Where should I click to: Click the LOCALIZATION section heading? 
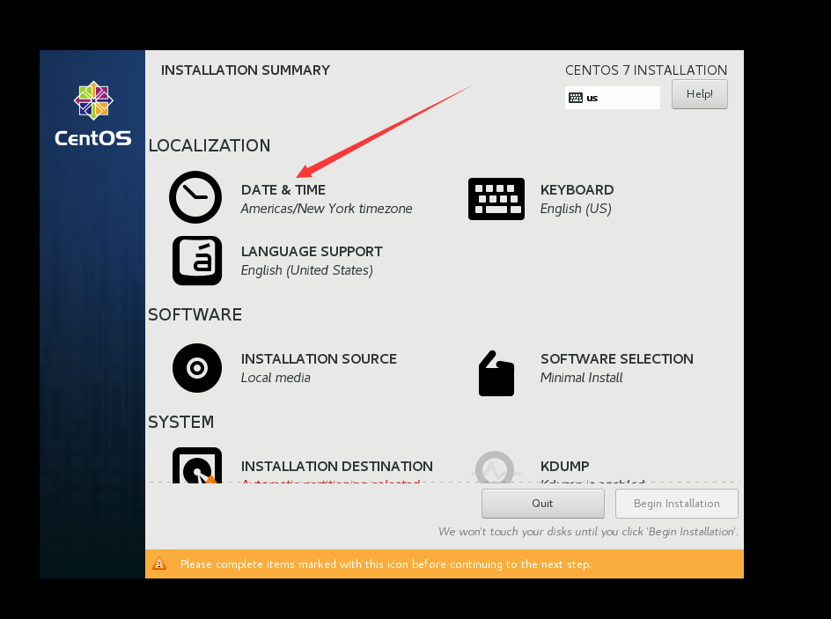click(210, 145)
